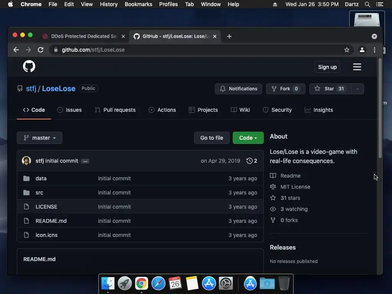View site lock information icon
Screen dimensions: 392x294
tap(56, 50)
